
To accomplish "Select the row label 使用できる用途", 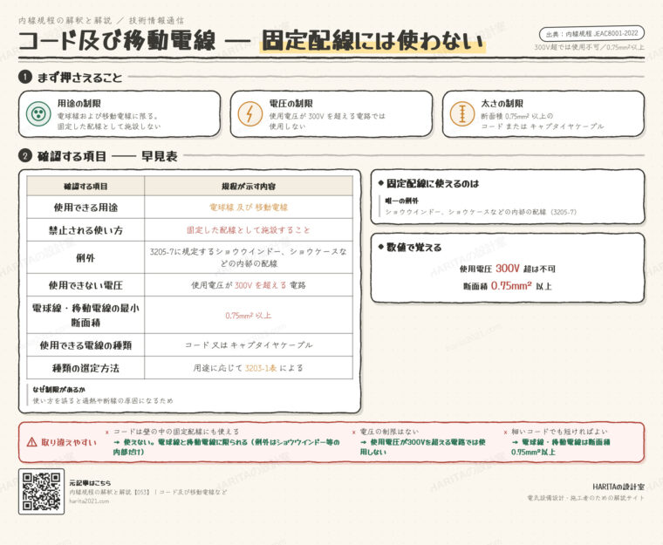I will click(x=85, y=208).
